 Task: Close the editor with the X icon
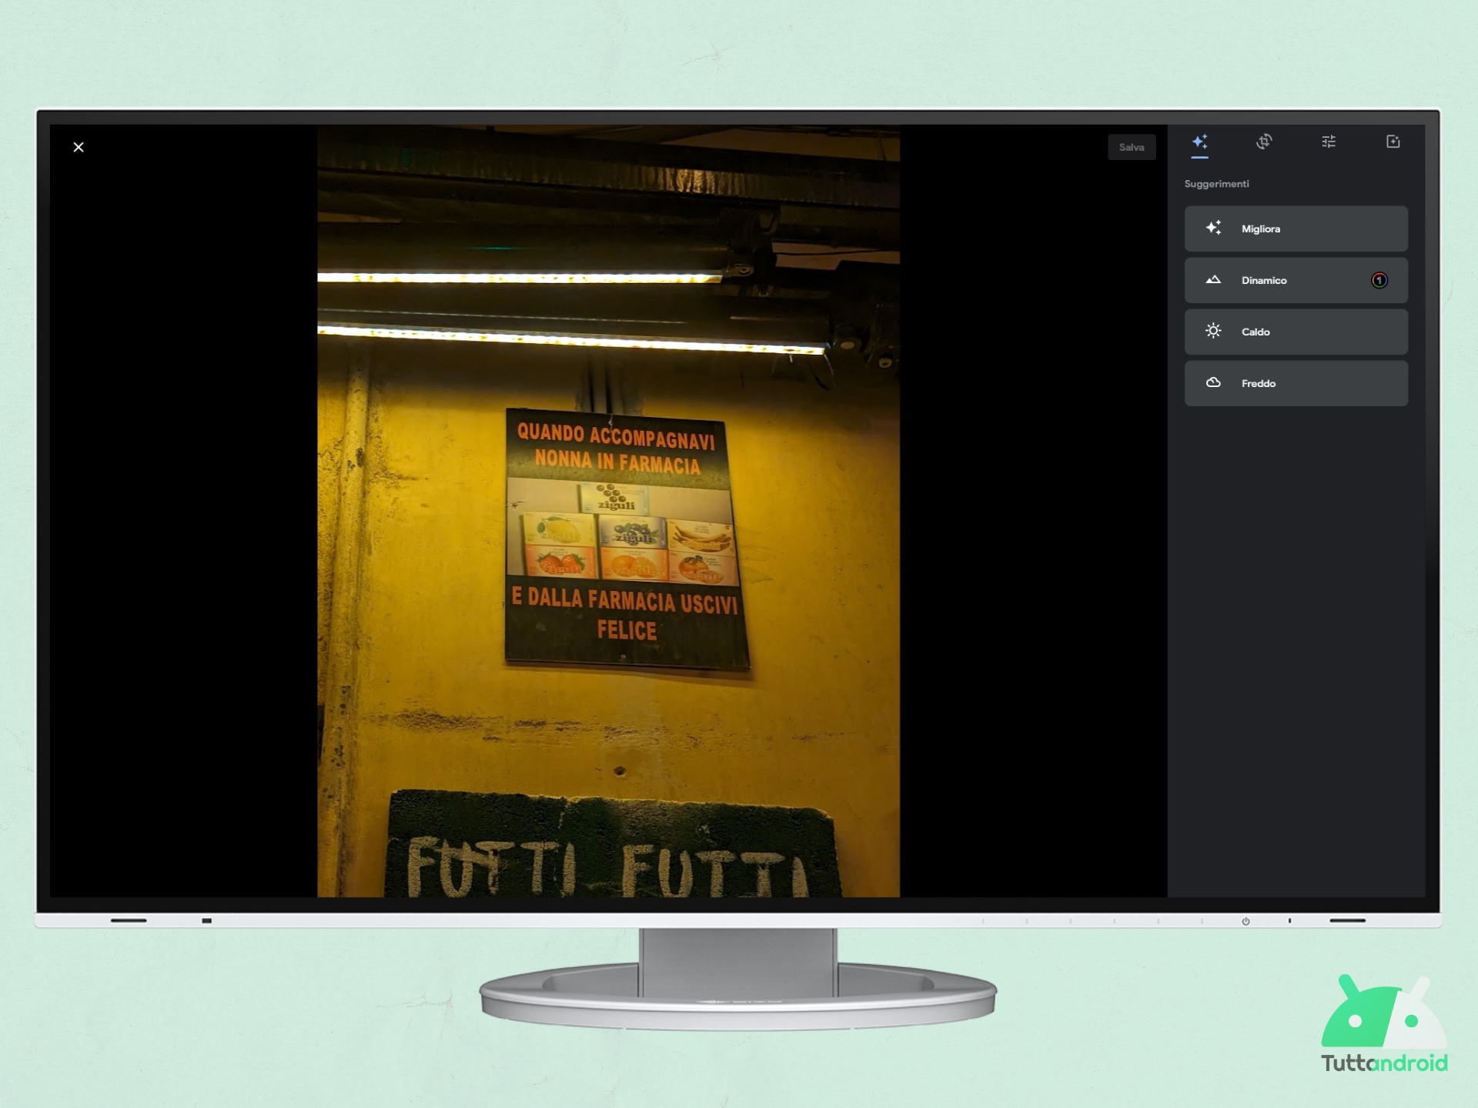79,147
